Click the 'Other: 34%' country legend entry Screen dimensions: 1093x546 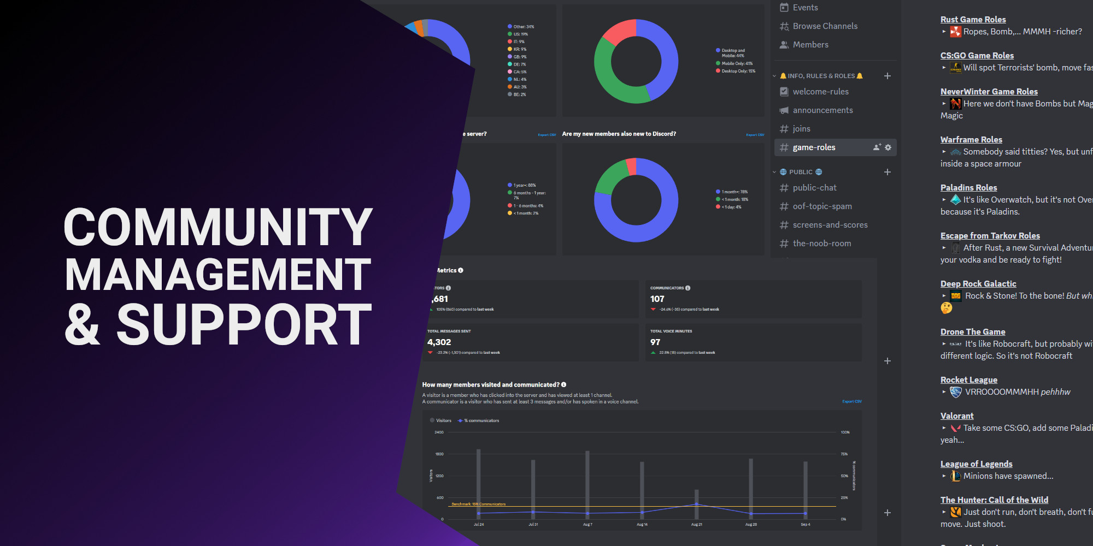521,26
